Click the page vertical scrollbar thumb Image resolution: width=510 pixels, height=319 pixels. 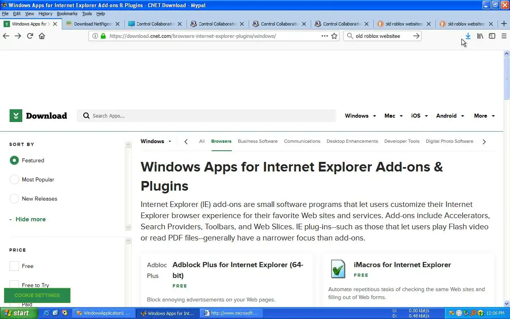click(x=507, y=78)
